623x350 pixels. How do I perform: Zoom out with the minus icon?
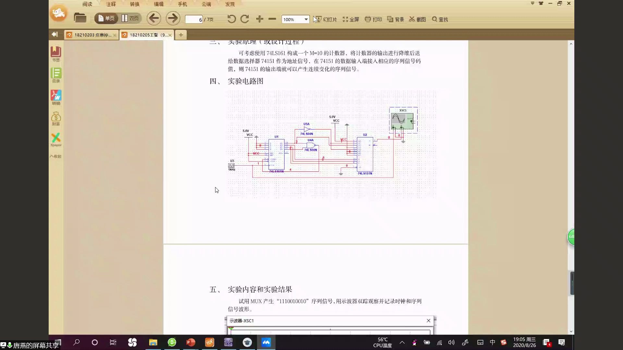272,19
